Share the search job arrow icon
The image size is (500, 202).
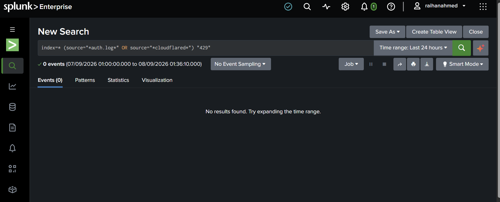(x=400, y=64)
